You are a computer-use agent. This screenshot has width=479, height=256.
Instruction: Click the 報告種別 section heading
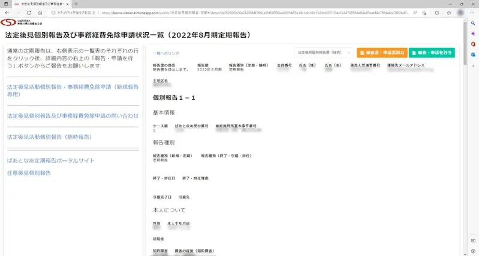coord(164,142)
